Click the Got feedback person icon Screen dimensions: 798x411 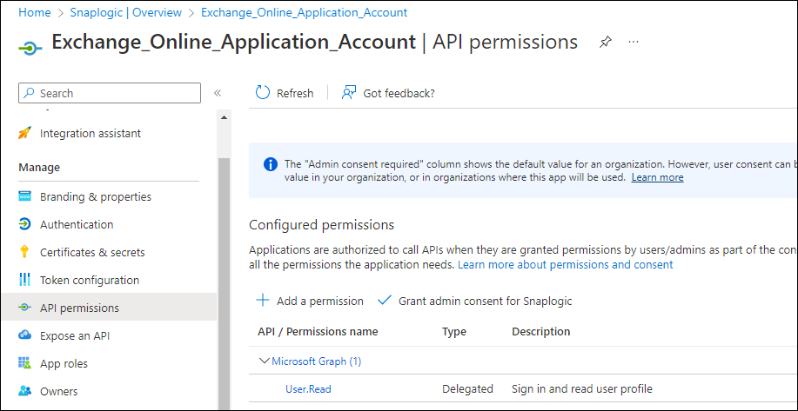pyautogui.click(x=349, y=92)
